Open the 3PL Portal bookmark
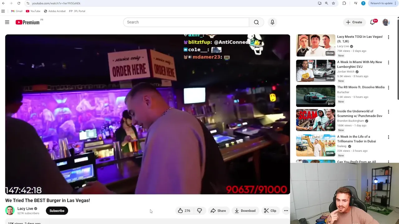Image resolution: width=399 pixels, height=224 pixels. click(x=77, y=11)
